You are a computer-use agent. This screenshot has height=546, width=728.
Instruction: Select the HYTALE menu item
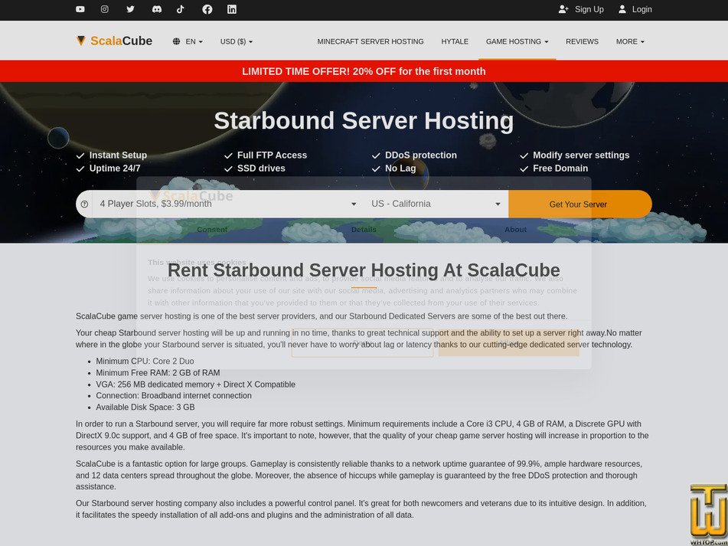tap(455, 41)
